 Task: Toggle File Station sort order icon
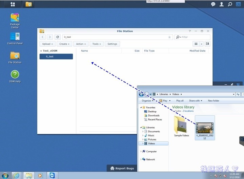tap(207, 44)
